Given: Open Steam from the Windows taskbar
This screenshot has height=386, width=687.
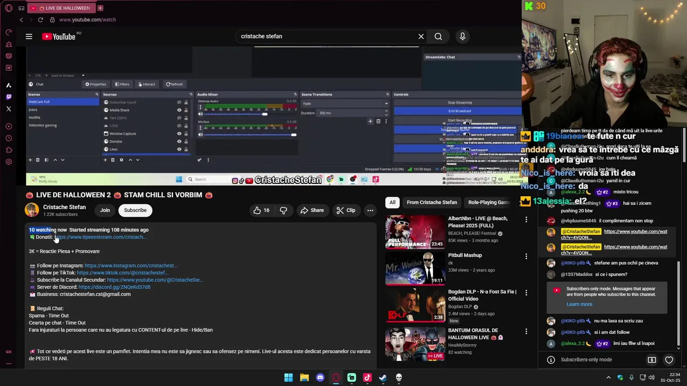Looking at the screenshot, I should pos(383,378).
